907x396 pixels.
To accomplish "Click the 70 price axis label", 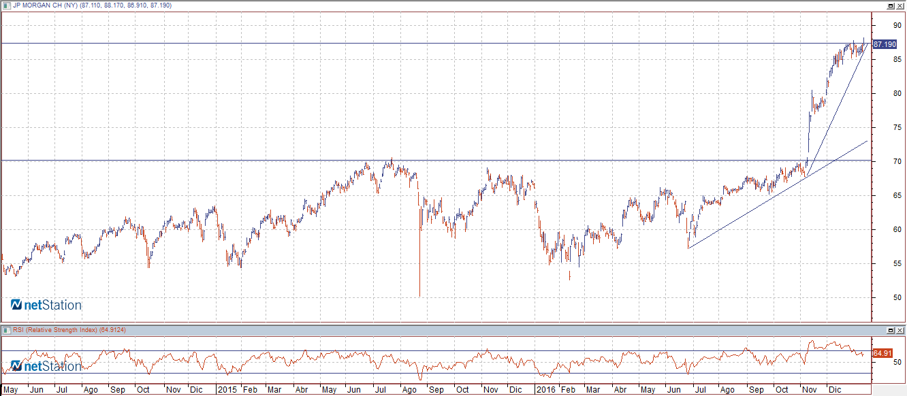I will (897, 161).
